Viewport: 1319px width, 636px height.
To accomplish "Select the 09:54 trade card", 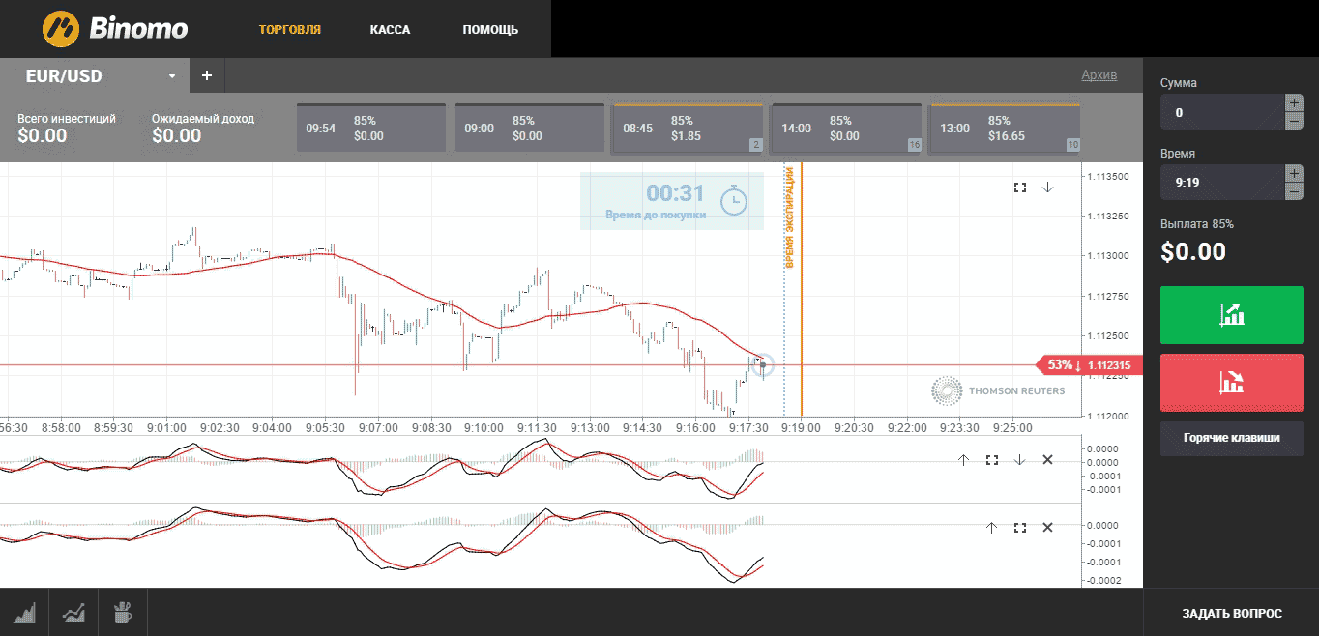I will (370, 129).
